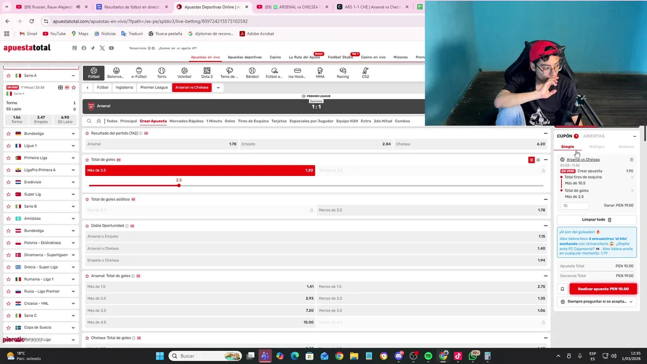
Task: Open the Facebook social icon in header
Action: [x=84, y=48]
